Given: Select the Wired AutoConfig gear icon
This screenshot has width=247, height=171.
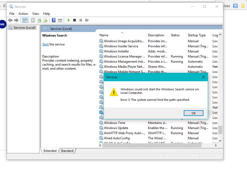Looking at the screenshot, I should (101, 138).
